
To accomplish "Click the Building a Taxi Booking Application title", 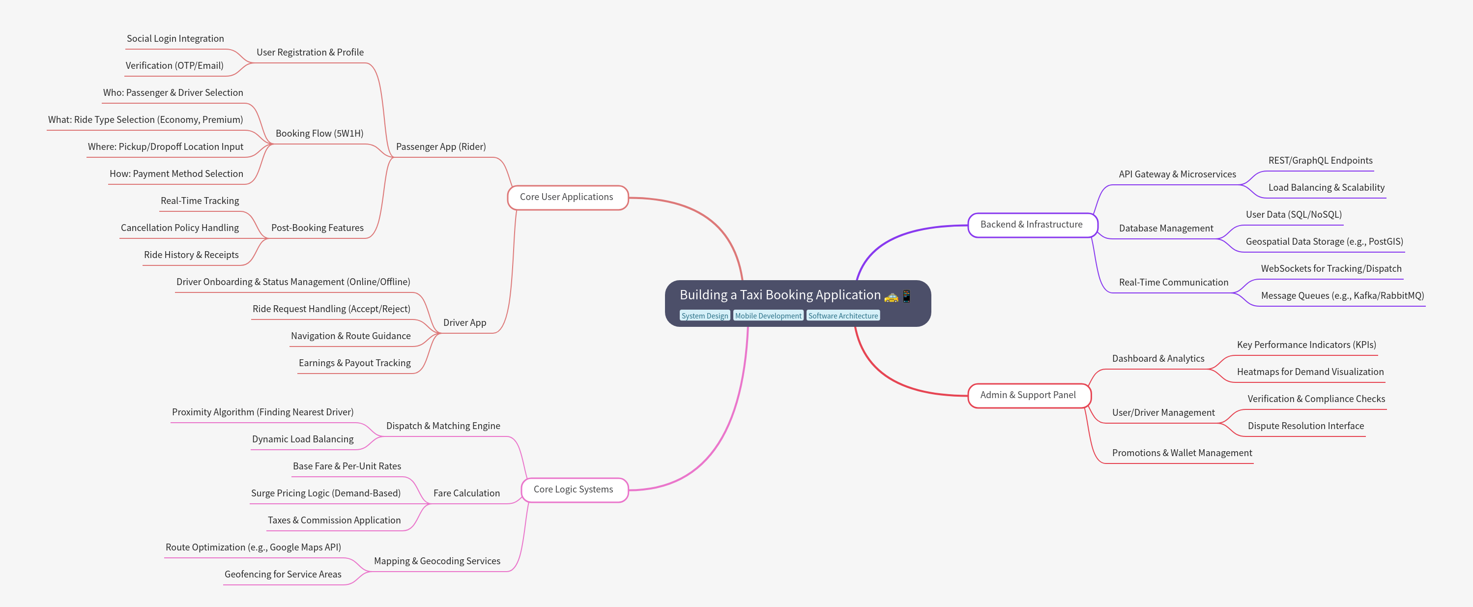I will (780, 295).
